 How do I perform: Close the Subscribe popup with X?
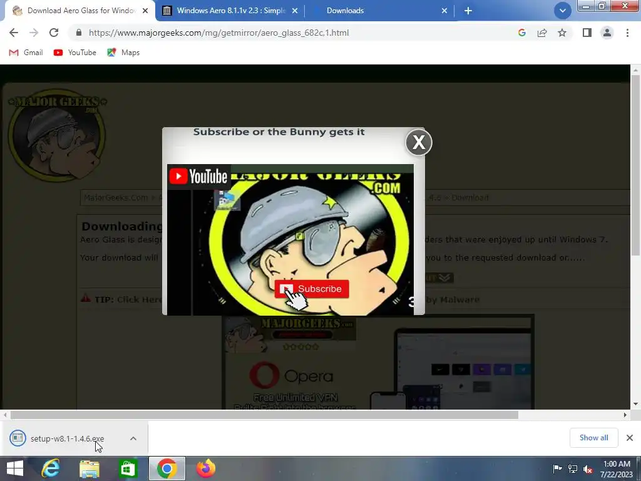tap(419, 142)
